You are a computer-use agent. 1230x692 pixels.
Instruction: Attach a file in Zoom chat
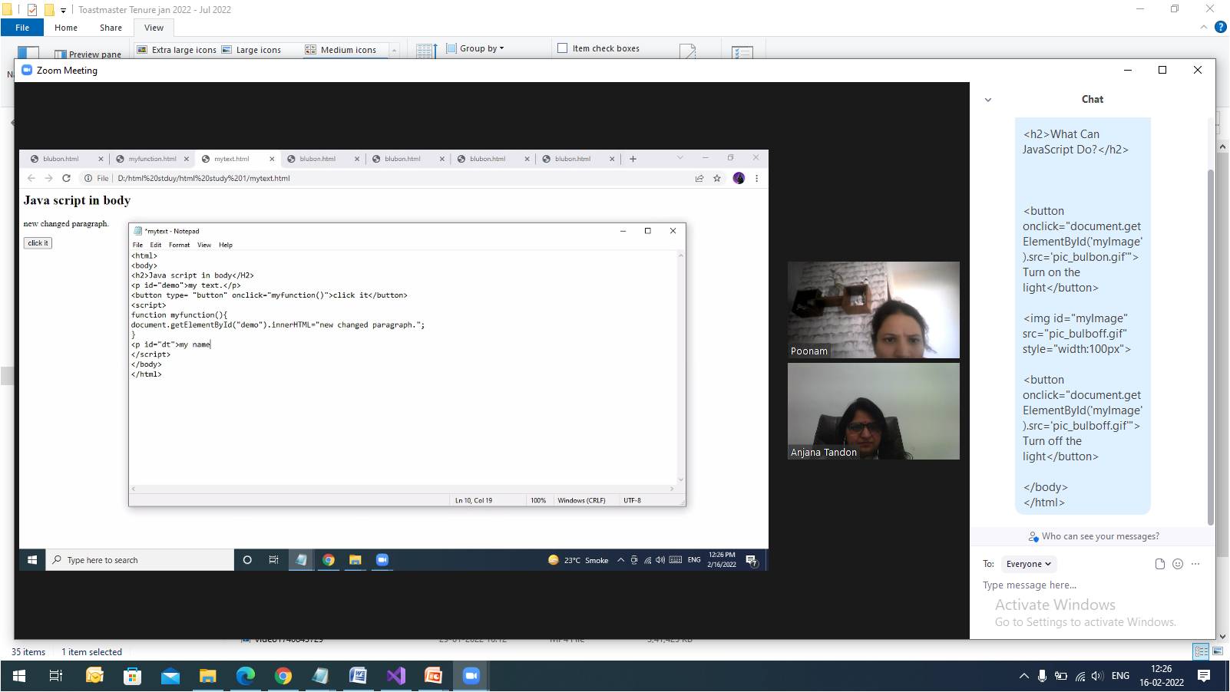point(1159,564)
